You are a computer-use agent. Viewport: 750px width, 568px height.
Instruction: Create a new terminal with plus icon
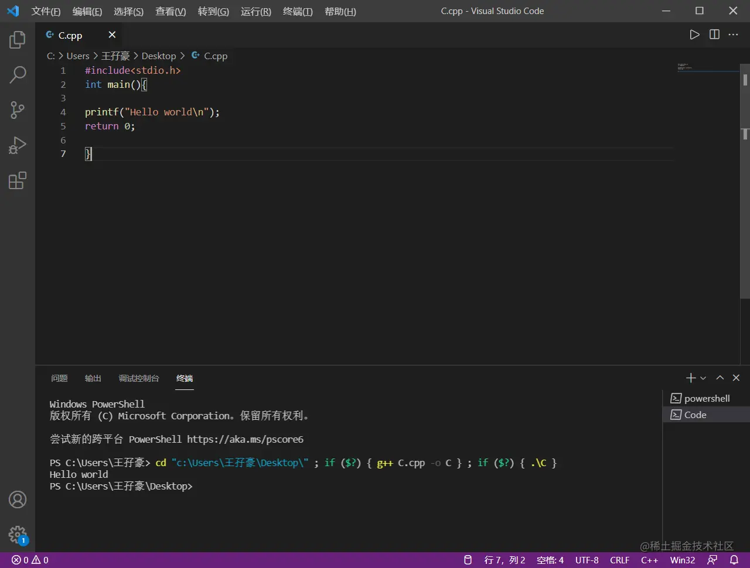[691, 378]
